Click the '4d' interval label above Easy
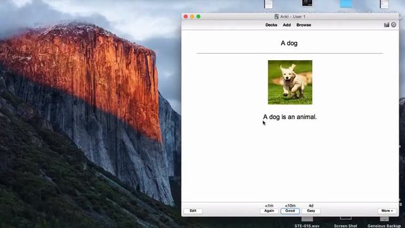The image size is (405, 228). pyautogui.click(x=311, y=206)
